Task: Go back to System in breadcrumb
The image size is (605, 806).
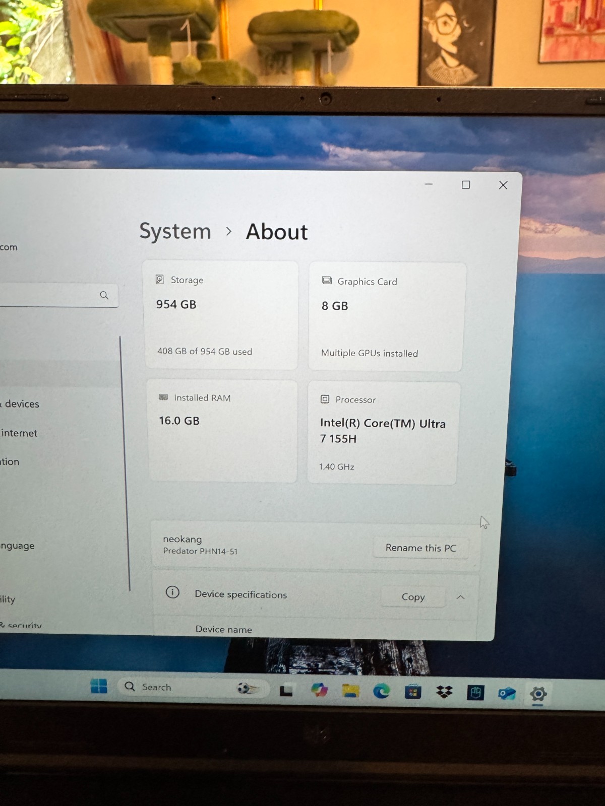Action: click(175, 231)
